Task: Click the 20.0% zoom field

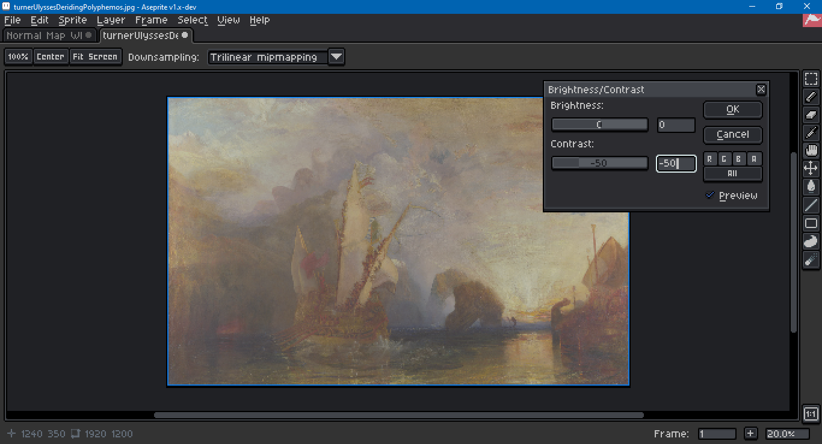Action: (789, 434)
